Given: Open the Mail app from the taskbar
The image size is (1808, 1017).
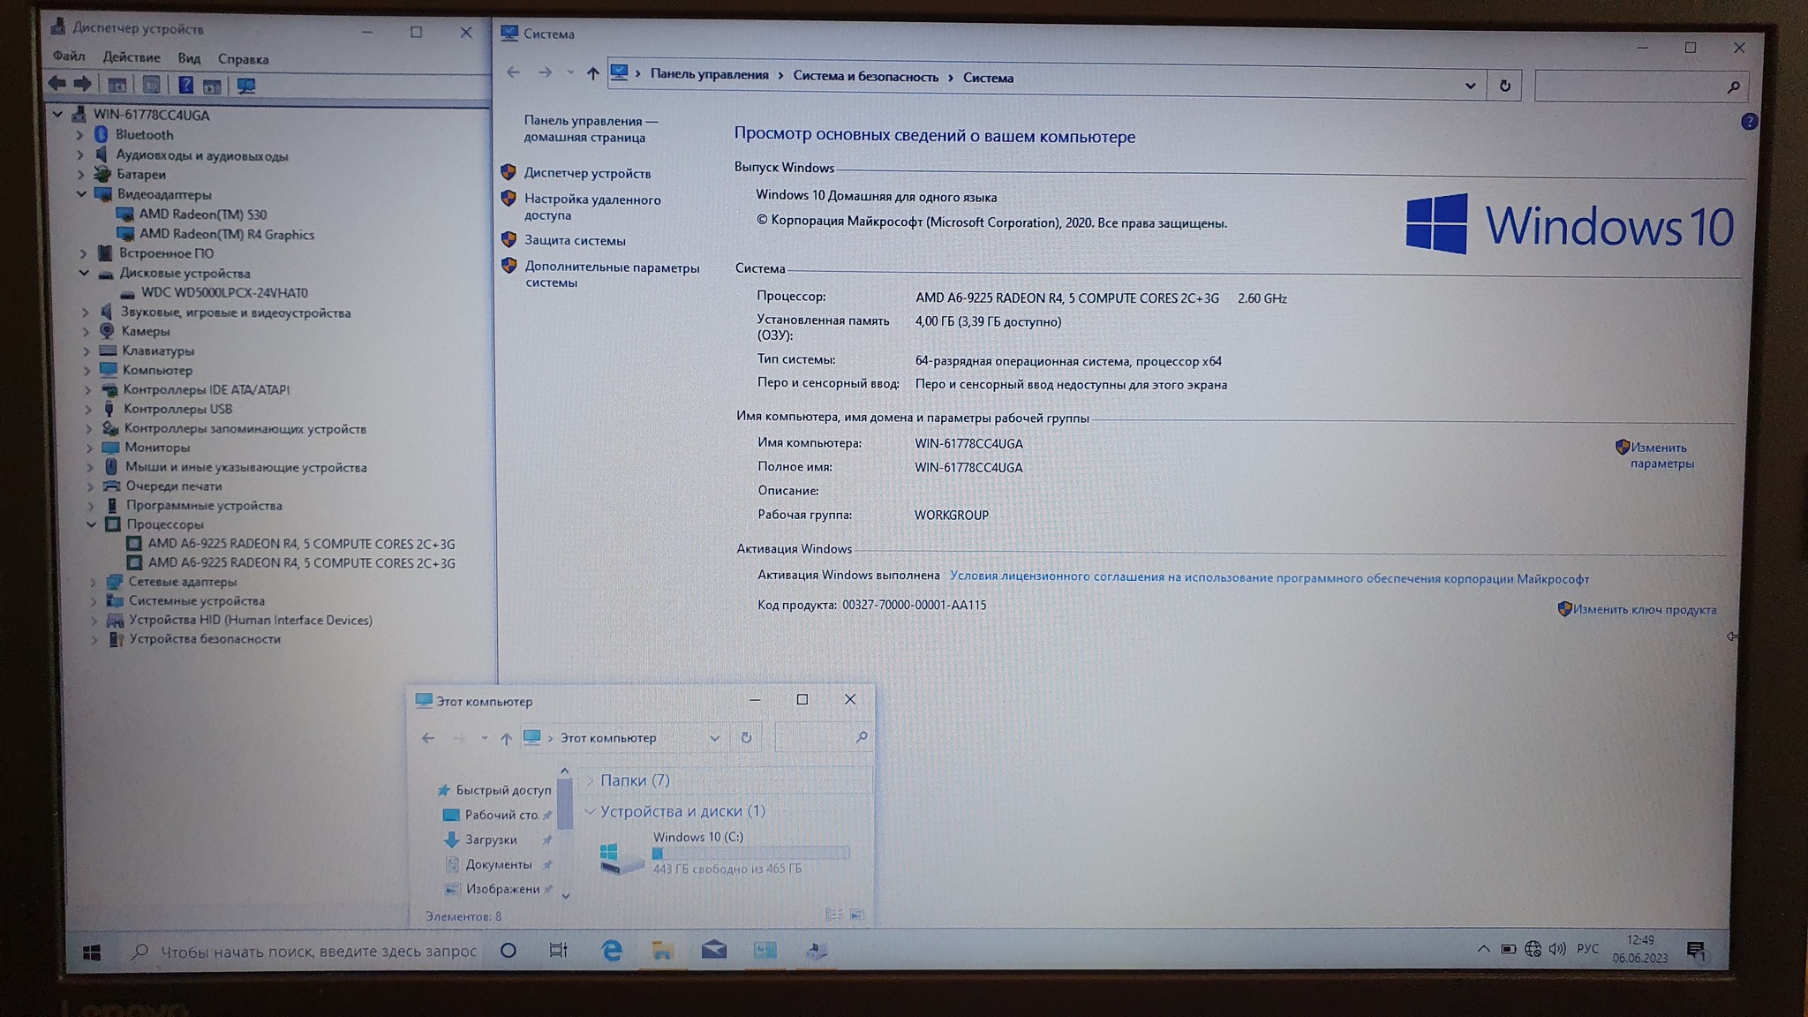Looking at the screenshot, I should point(713,950).
